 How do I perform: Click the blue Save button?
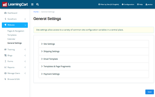tap(150, 92)
